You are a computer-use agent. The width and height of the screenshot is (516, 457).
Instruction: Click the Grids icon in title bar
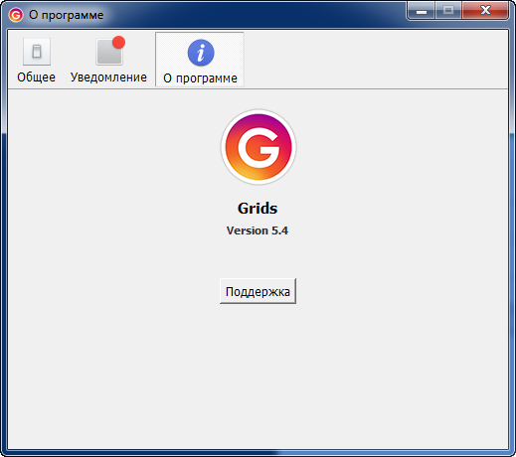16,15
